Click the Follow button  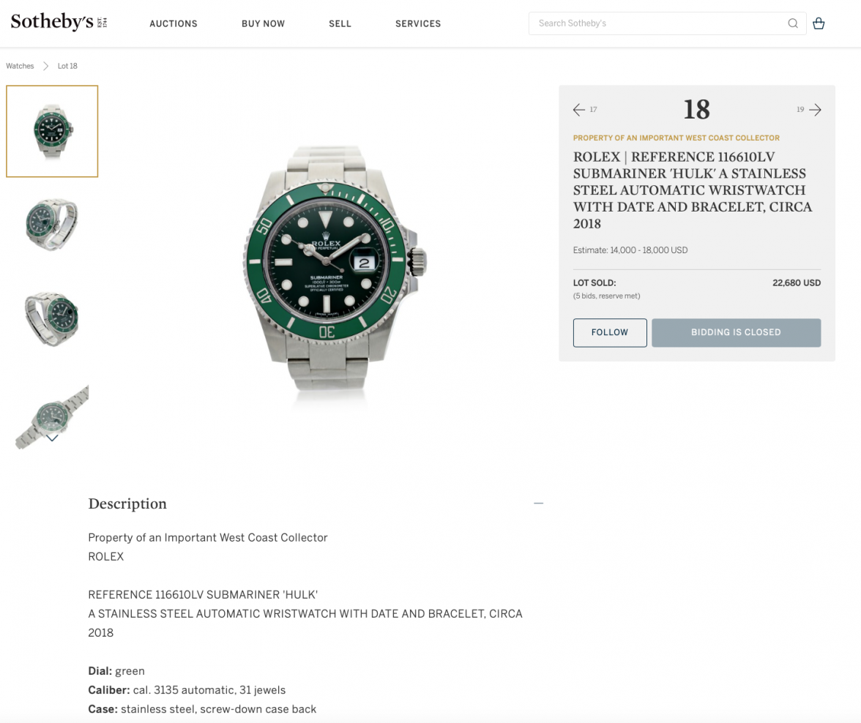(x=609, y=333)
